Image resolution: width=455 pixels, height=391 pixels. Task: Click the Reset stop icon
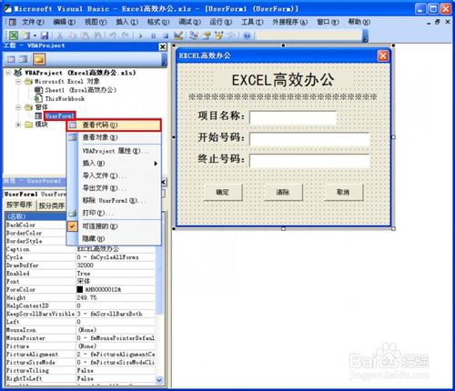166,35
